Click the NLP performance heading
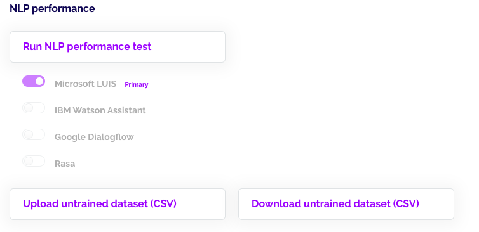This screenshot has width=479, height=232. point(52,8)
